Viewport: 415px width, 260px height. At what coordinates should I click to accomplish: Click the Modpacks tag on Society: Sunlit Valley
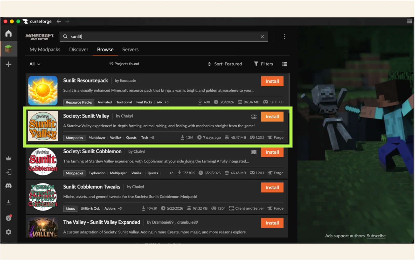(74, 138)
